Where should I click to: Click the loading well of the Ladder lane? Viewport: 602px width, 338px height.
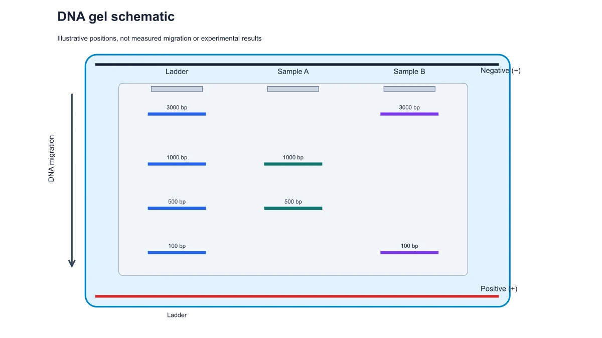coord(177,89)
